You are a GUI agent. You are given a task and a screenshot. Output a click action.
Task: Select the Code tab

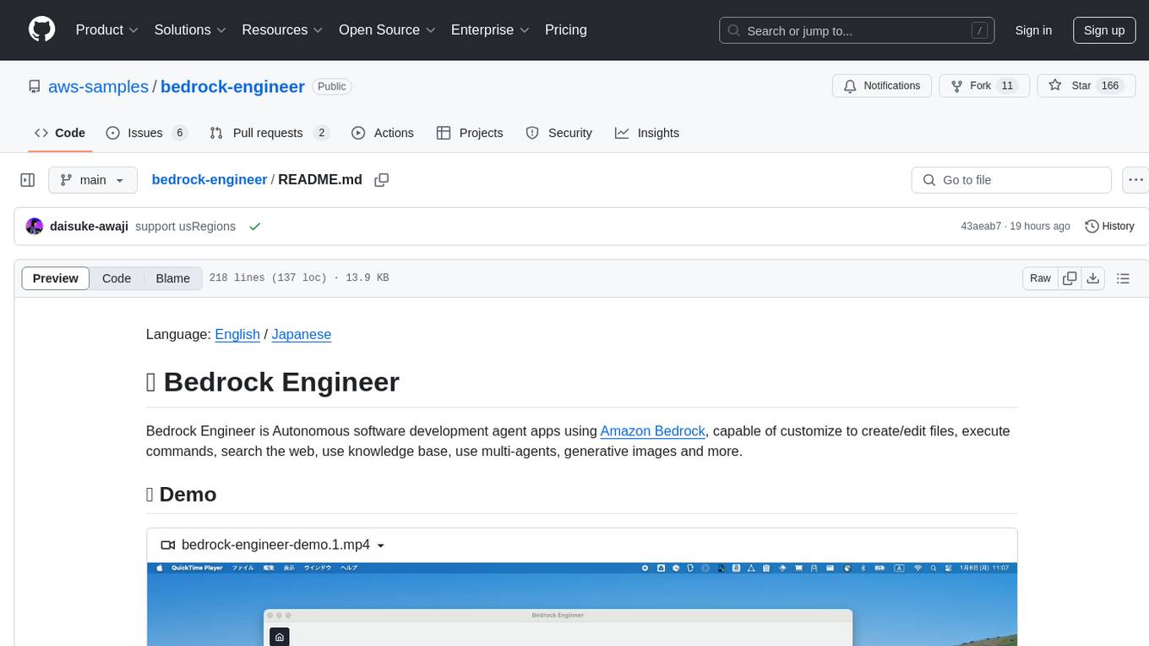60,133
